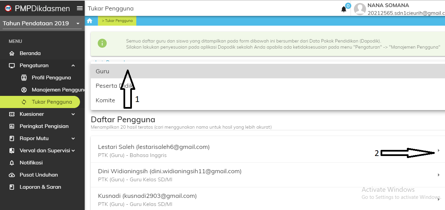Image resolution: width=445 pixels, height=210 pixels.
Task: Open Laporan & Saran menu item
Action: (x=42, y=187)
